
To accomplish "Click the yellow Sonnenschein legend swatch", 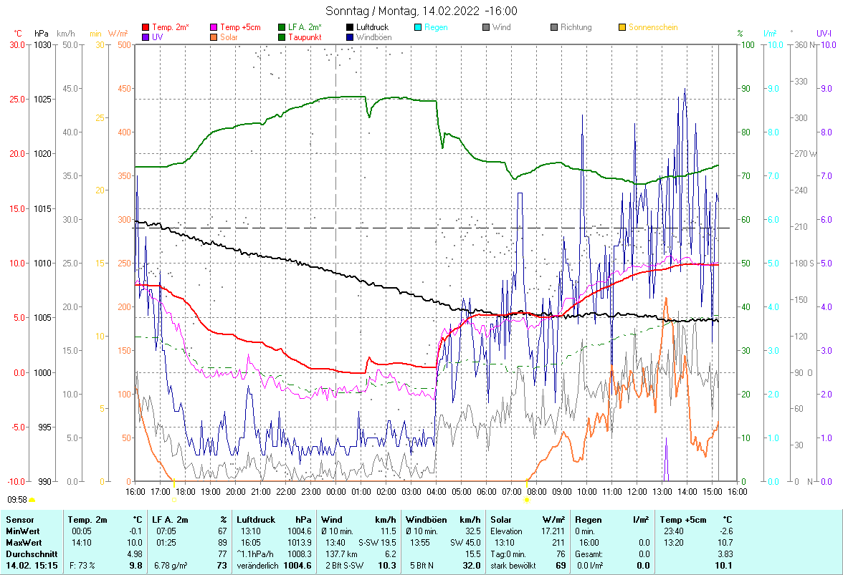I will coord(622,27).
